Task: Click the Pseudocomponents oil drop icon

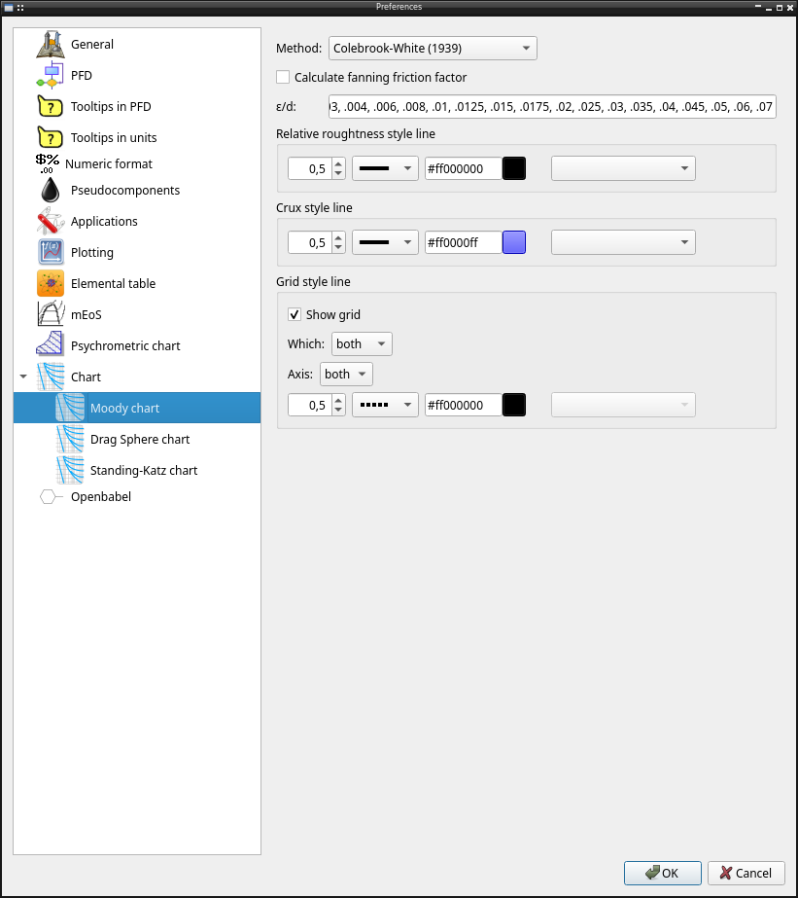Action: [x=51, y=190]
